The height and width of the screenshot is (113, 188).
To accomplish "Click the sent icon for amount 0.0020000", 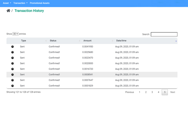I will coord(13,63).
